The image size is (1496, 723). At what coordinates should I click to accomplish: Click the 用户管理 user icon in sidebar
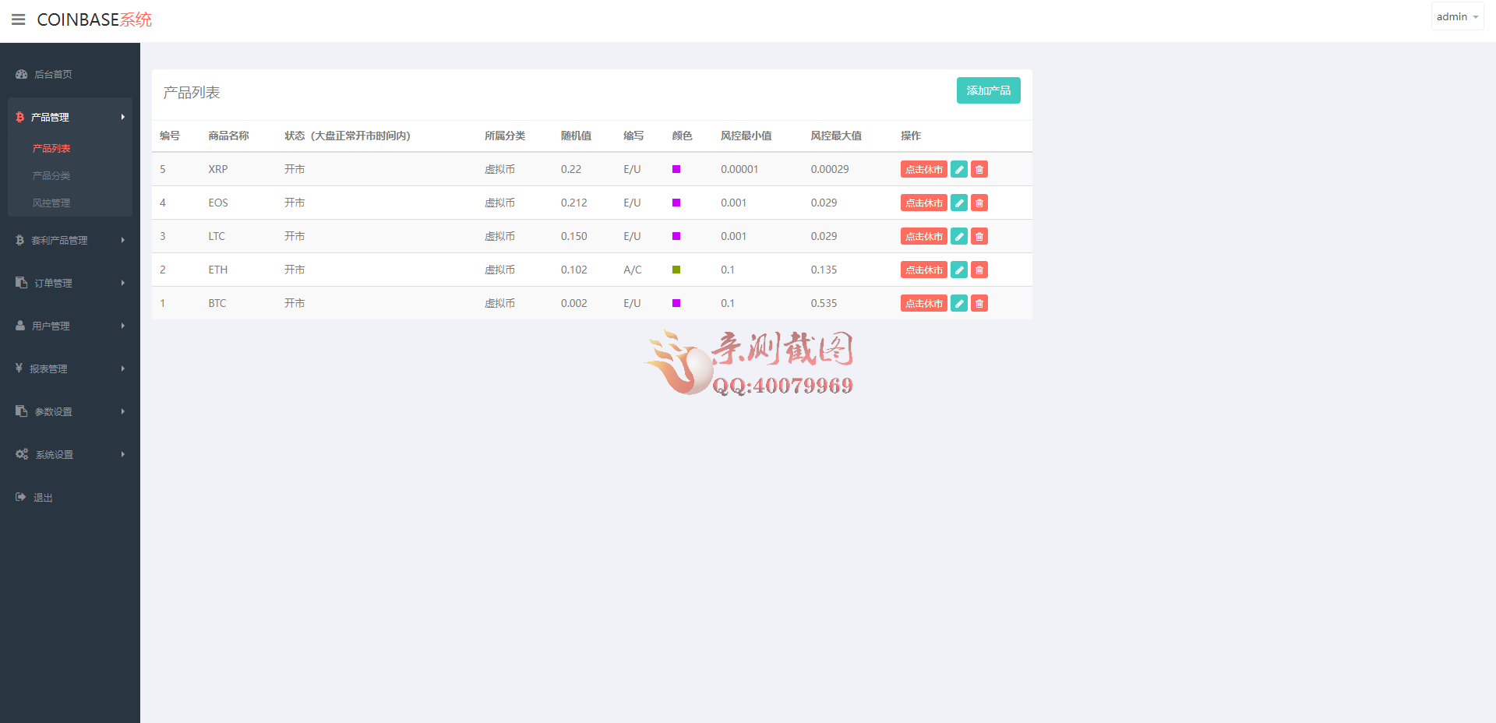tap(20, 326)
